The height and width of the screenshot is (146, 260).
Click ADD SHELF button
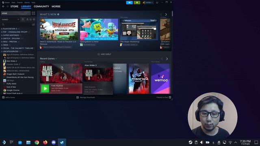[104, 54]
